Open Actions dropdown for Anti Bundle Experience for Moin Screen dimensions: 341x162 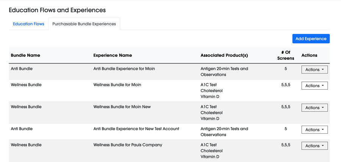pos(314,70)
